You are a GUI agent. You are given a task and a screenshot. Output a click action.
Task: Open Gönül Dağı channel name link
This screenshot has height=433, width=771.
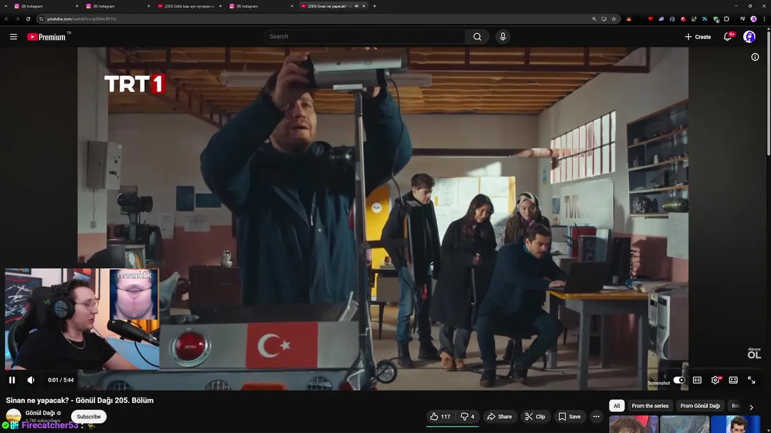(x=40, y=413)
